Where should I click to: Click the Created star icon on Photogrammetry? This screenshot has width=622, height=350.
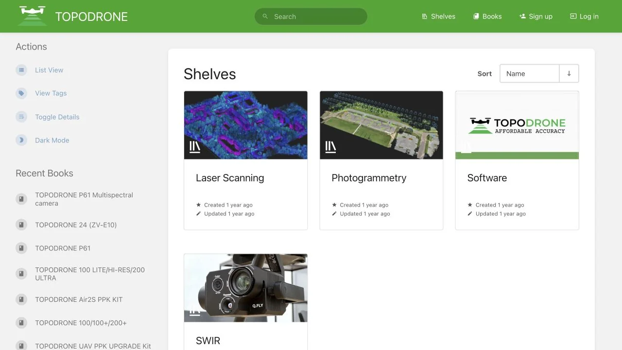click(x=334, y=205)
